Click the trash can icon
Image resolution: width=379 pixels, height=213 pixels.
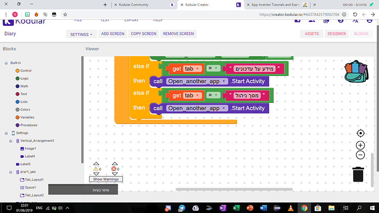pos(358,174)
